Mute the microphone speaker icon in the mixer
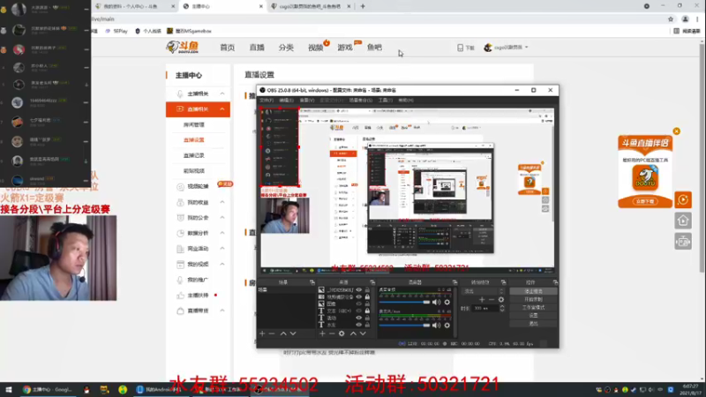The image size is (706, 397). (x=436, y=325)
